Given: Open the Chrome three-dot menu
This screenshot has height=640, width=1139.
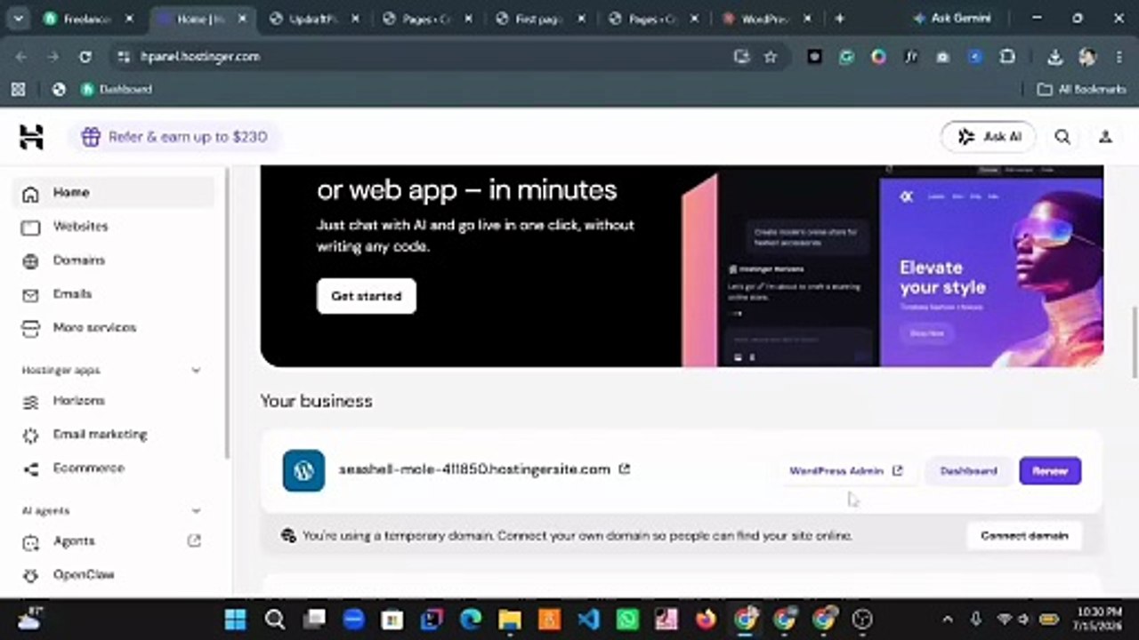Looking at the screenshot, I should (1119, 57).
